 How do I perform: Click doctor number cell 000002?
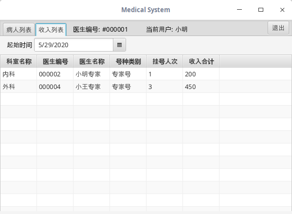(55, 74)
